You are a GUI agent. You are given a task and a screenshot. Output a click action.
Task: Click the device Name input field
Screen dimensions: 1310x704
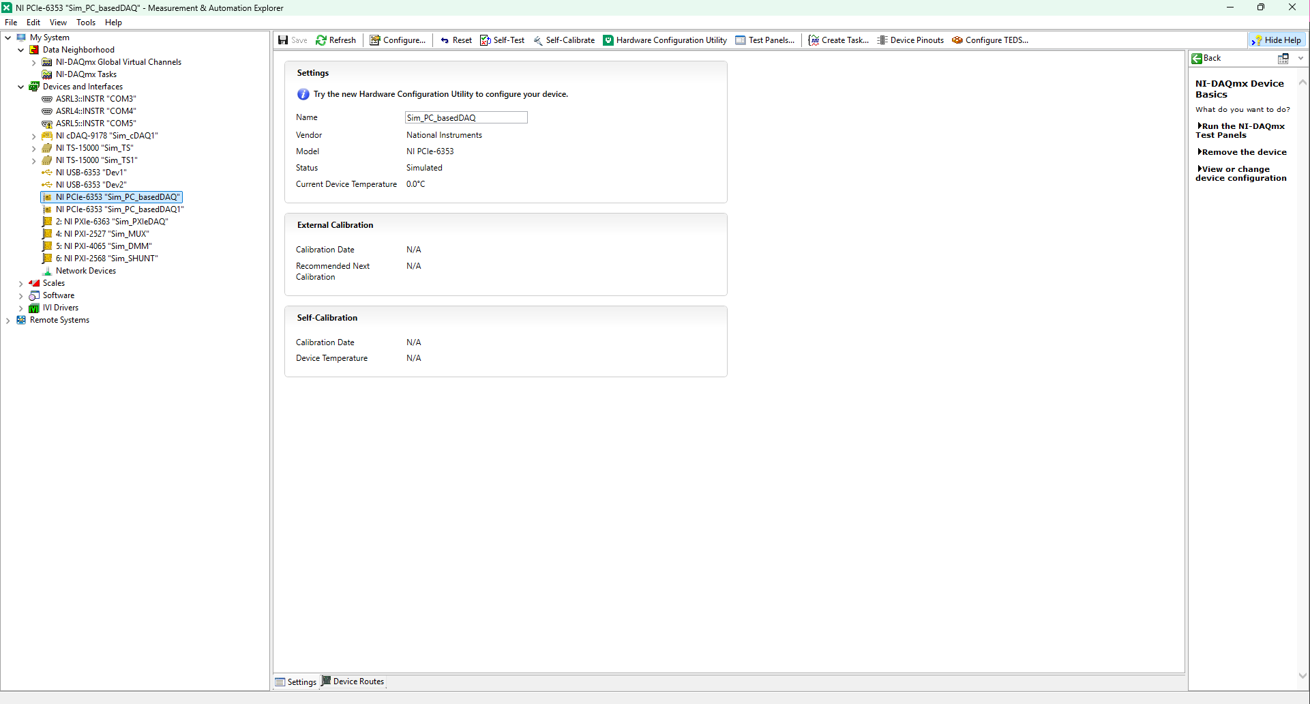[x=466, y=117]
